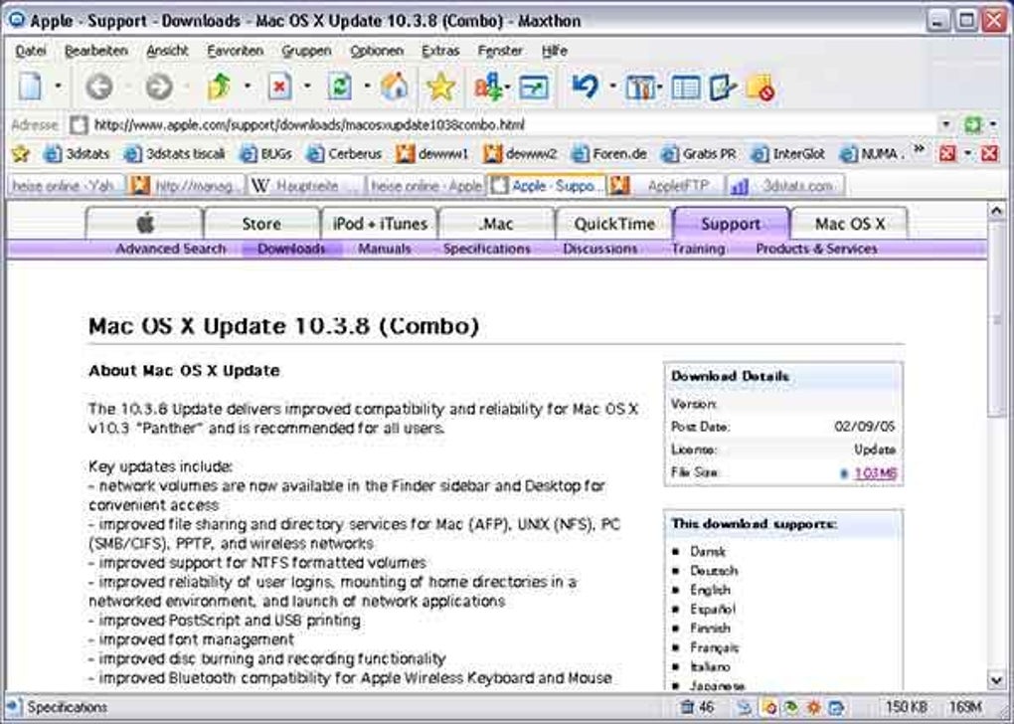Click the table layout toolbar icon
Image resolution: width=1014 pixels, height=724 pixels.
[x=686, y=88]
